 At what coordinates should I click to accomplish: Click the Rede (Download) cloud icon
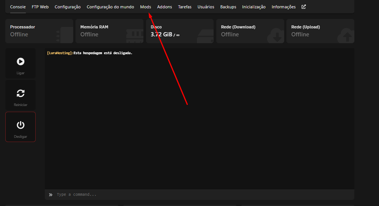point(276,35)
